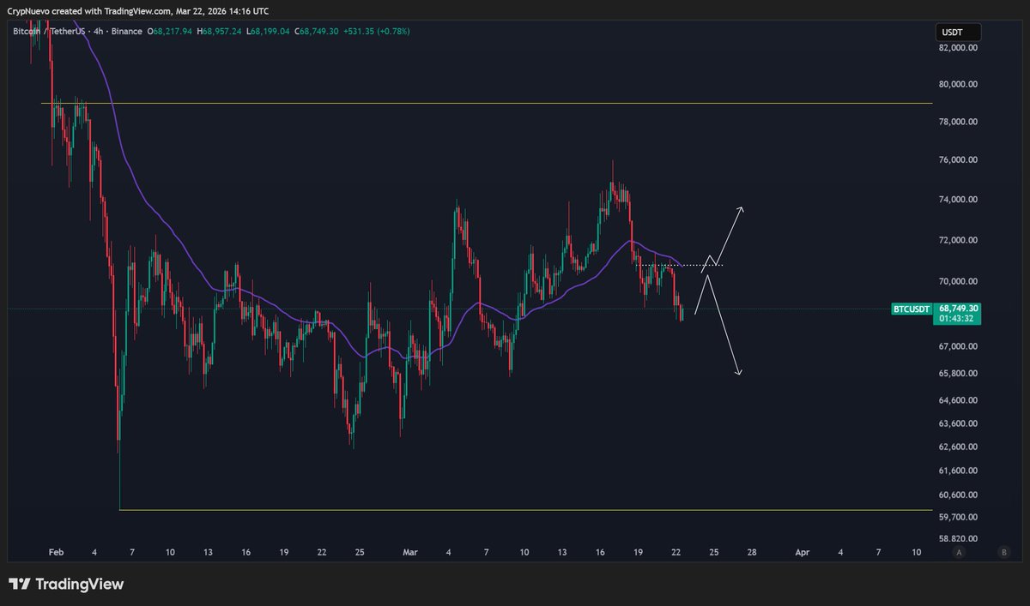Click the 62,600.00 price axis label

pos(959,447)
